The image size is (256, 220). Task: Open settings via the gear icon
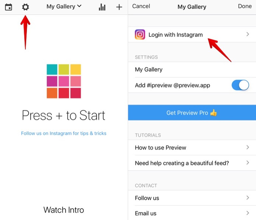(x=25, y=7)
